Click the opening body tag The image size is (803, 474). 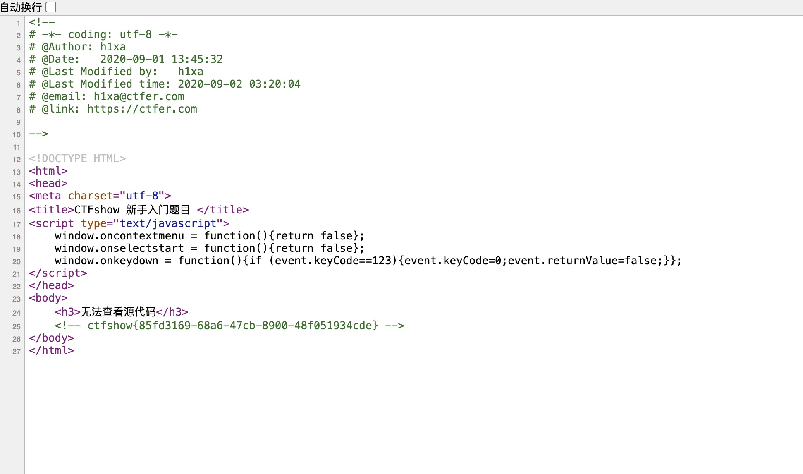(48, 298)
